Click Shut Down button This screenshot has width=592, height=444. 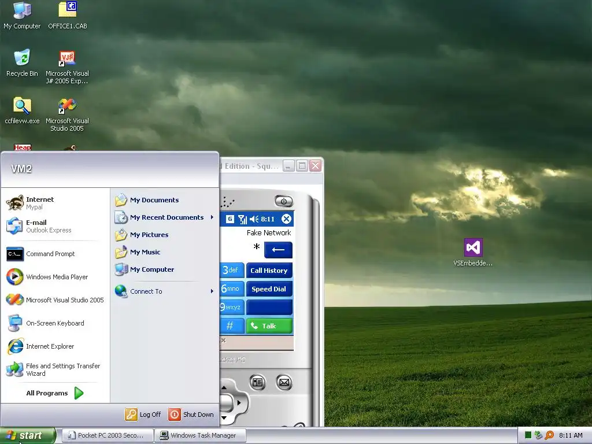click(191, 414)
